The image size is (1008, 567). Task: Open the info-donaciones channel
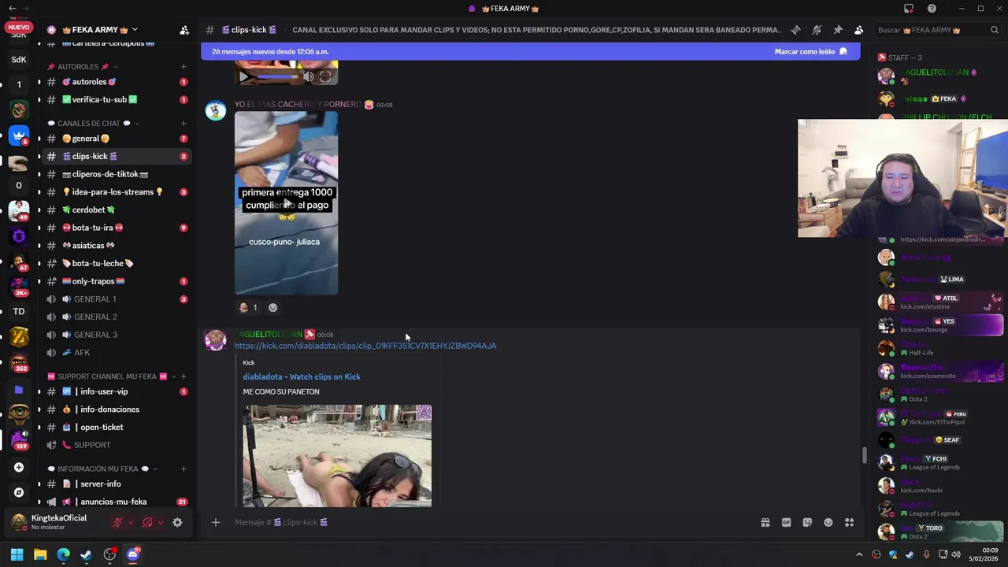click(x=117, y=409)
